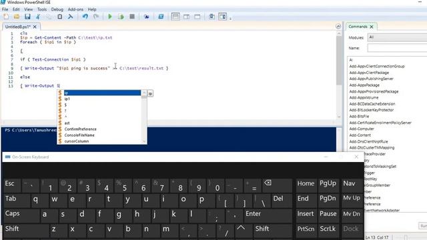Screen dimensions: 427x240
Task: Paste with the clipboard toolbar icon
Action: tap(59, 17)
